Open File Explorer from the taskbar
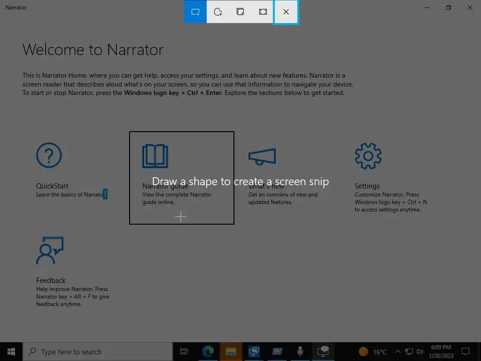Viewport: 481px width, 361px height. click(231, 352)
